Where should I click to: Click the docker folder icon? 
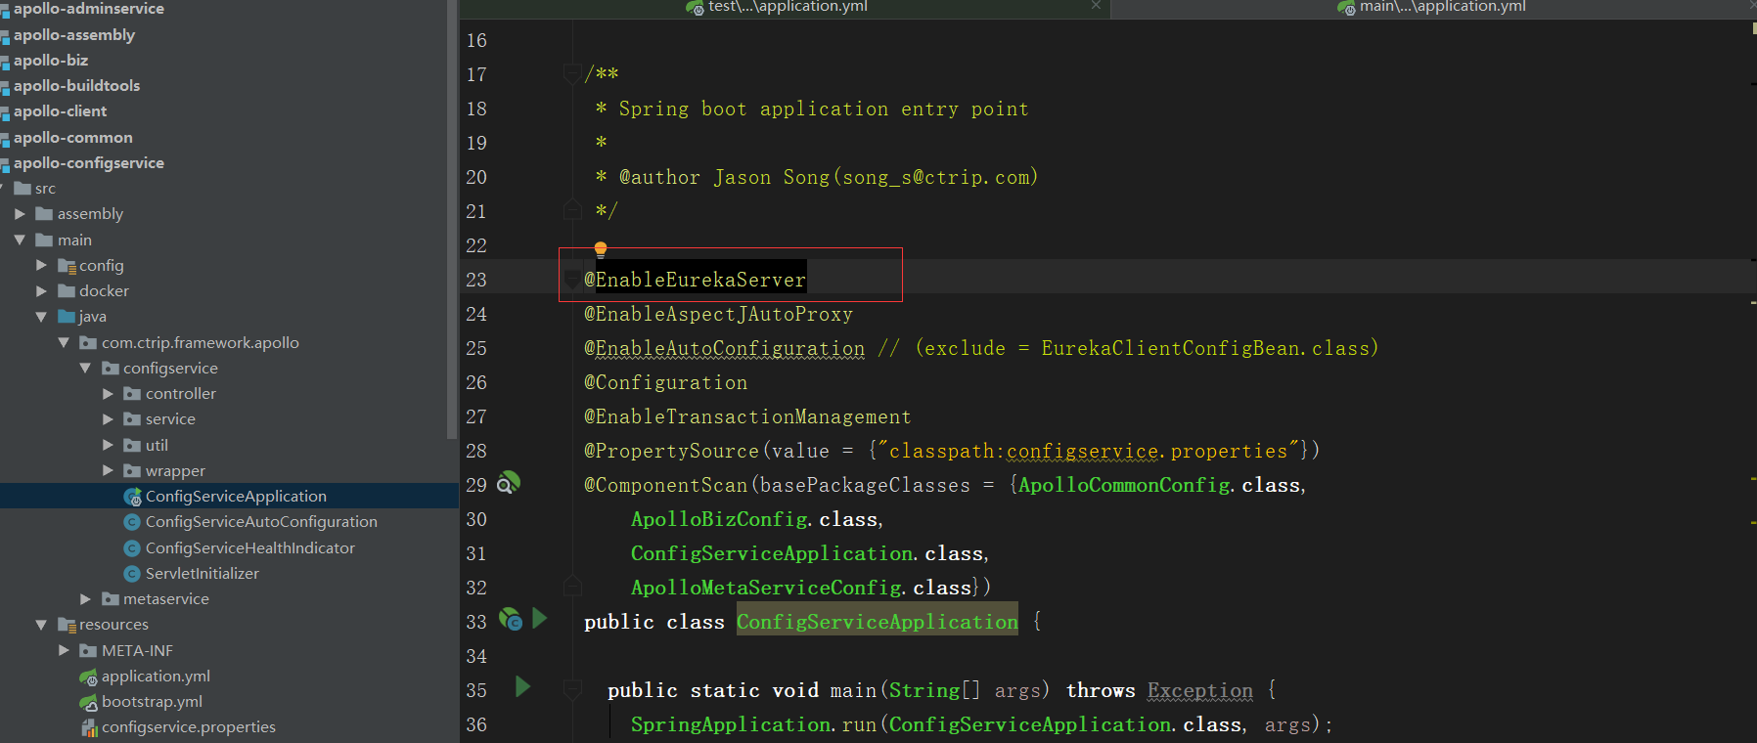(x=67, y=291)
